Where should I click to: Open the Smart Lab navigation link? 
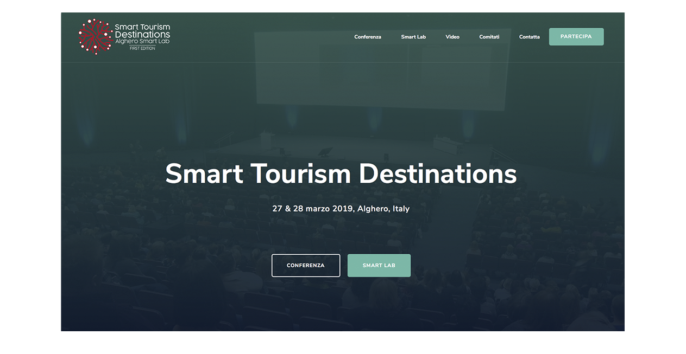(413, 37)
